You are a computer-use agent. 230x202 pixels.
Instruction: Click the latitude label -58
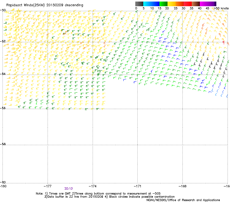pos(3,144)
